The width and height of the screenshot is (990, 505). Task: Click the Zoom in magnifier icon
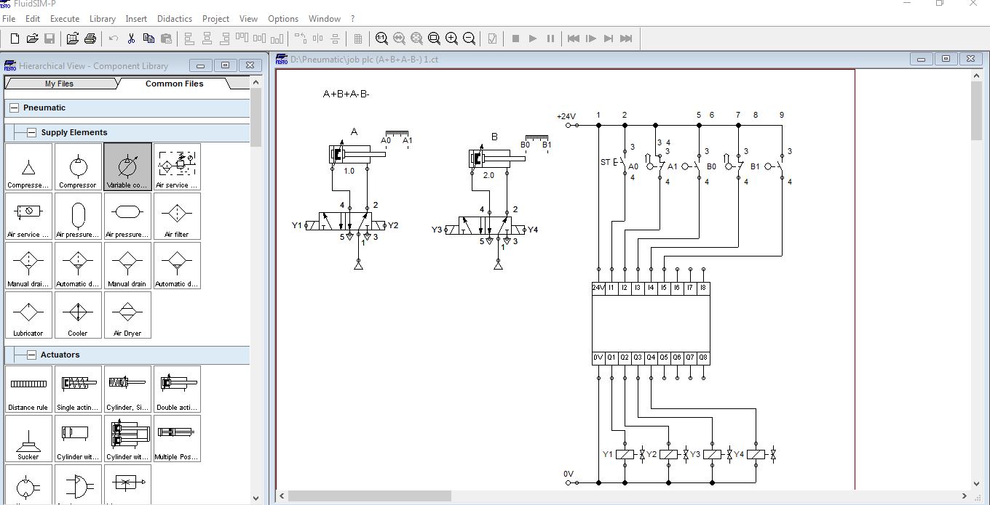coord(451,39)
